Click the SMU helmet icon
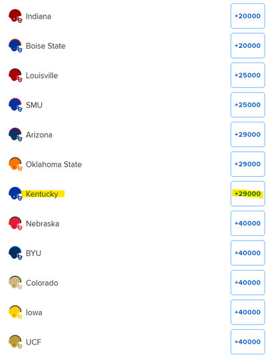This screenshot has height=357, width=266. click(x=15, y=105)
